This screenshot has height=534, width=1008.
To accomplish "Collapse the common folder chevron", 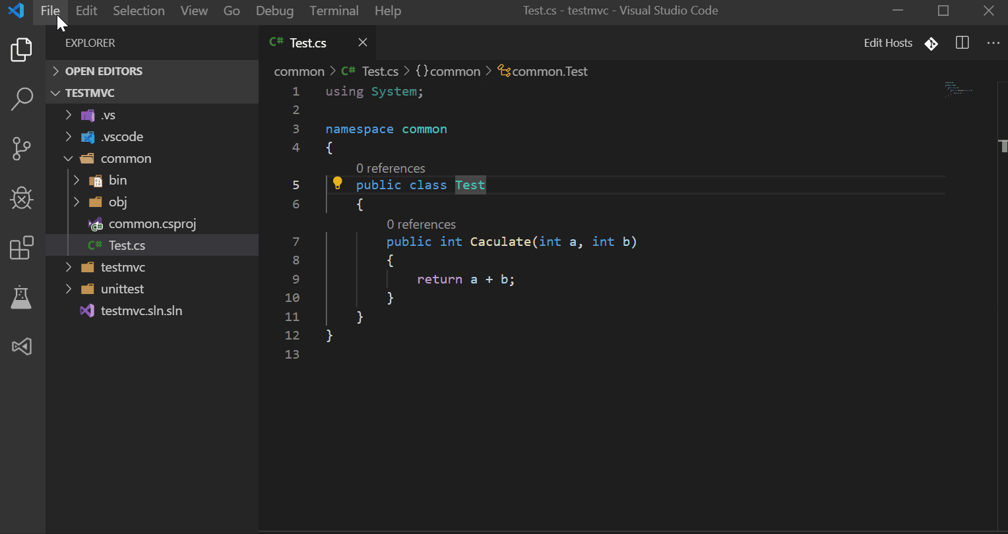I will point(69,159).
